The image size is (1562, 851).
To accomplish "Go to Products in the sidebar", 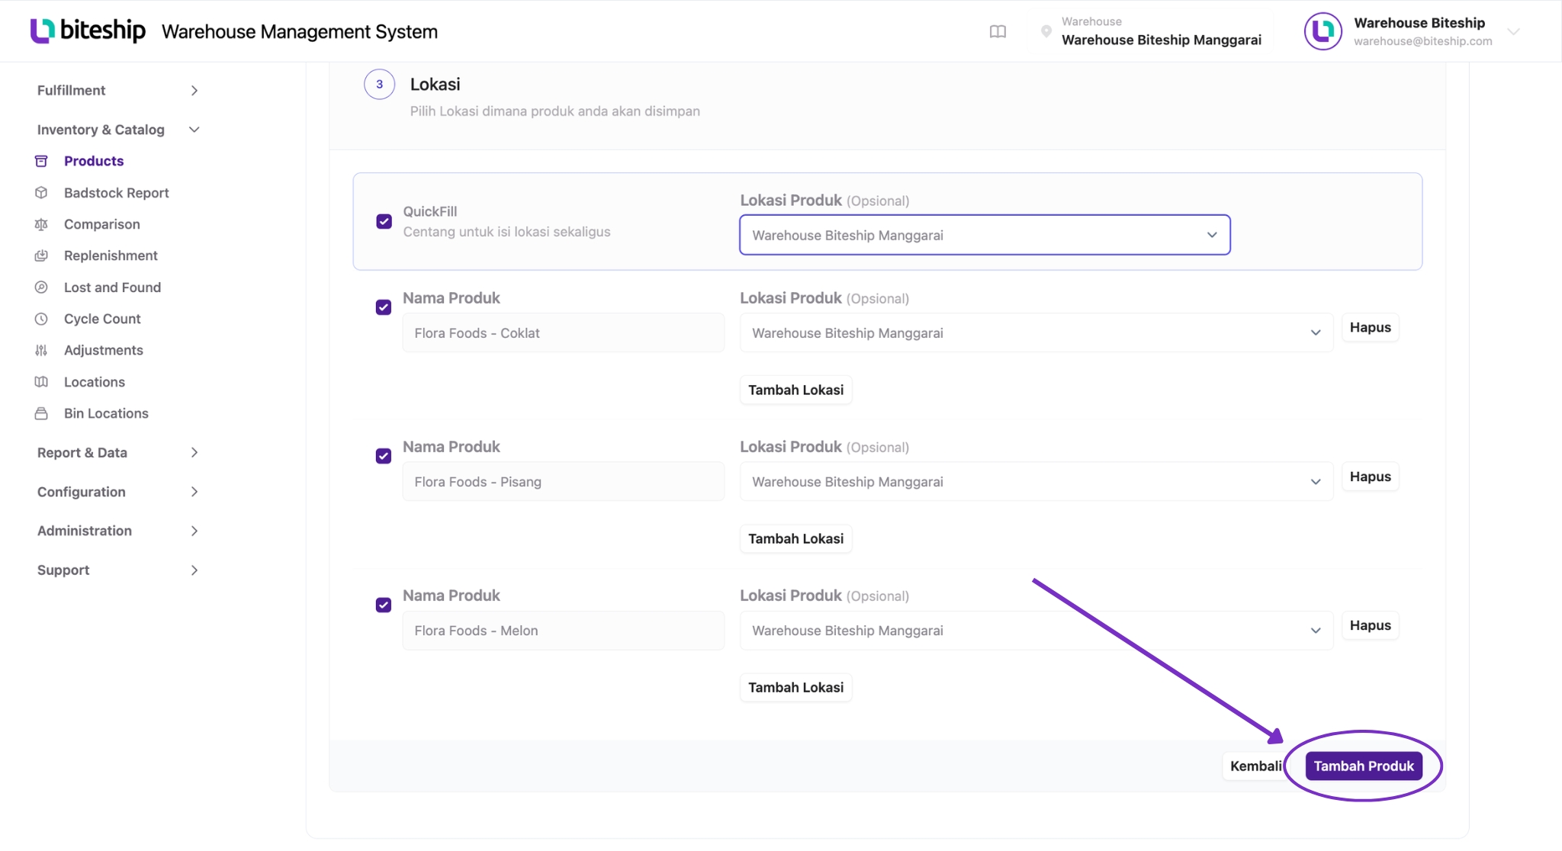I will click(x=94, y=161).
